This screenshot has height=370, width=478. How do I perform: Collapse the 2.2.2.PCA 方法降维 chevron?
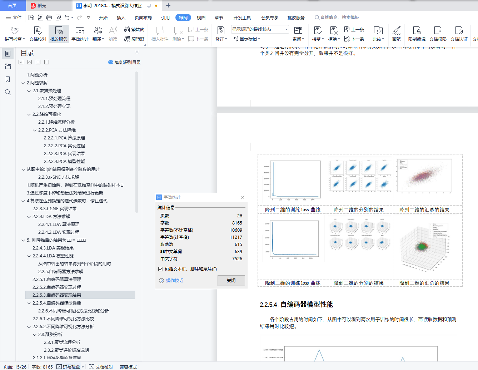[35, 130]
